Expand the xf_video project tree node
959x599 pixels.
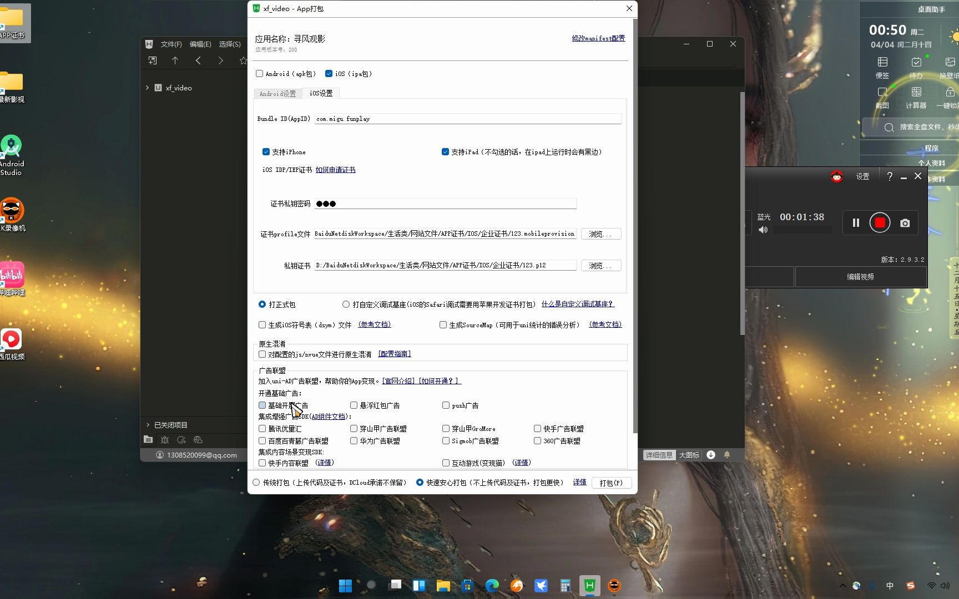pos(147,88)
